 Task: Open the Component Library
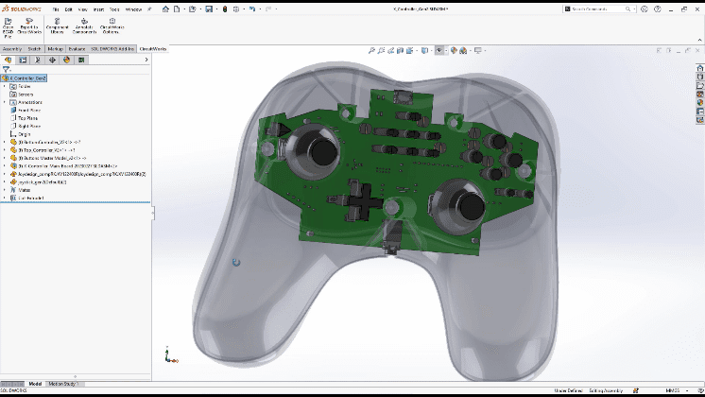57,26
